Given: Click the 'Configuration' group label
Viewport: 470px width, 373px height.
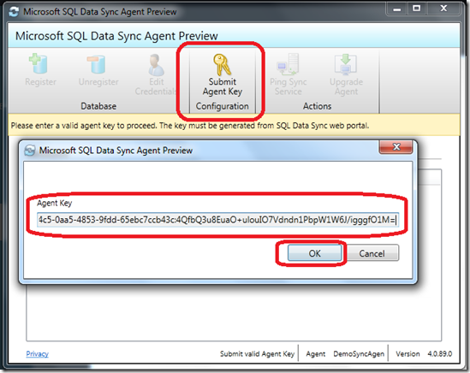Looking at the screenshot, I should point(222,106).
